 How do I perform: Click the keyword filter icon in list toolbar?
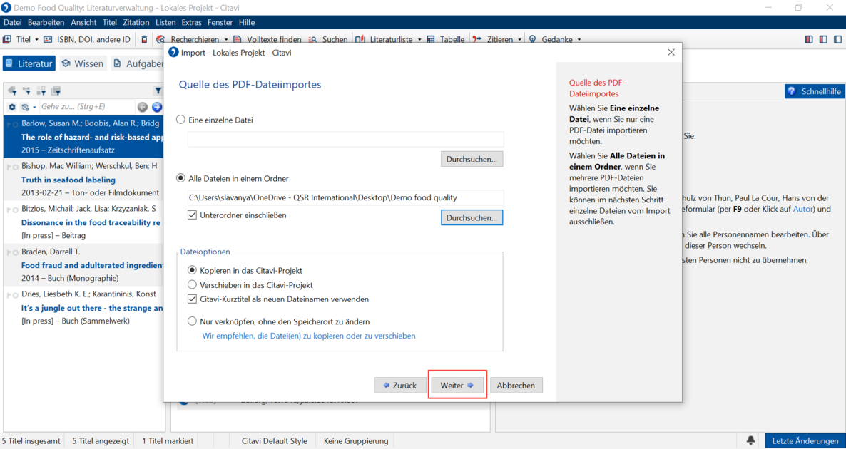12,91
